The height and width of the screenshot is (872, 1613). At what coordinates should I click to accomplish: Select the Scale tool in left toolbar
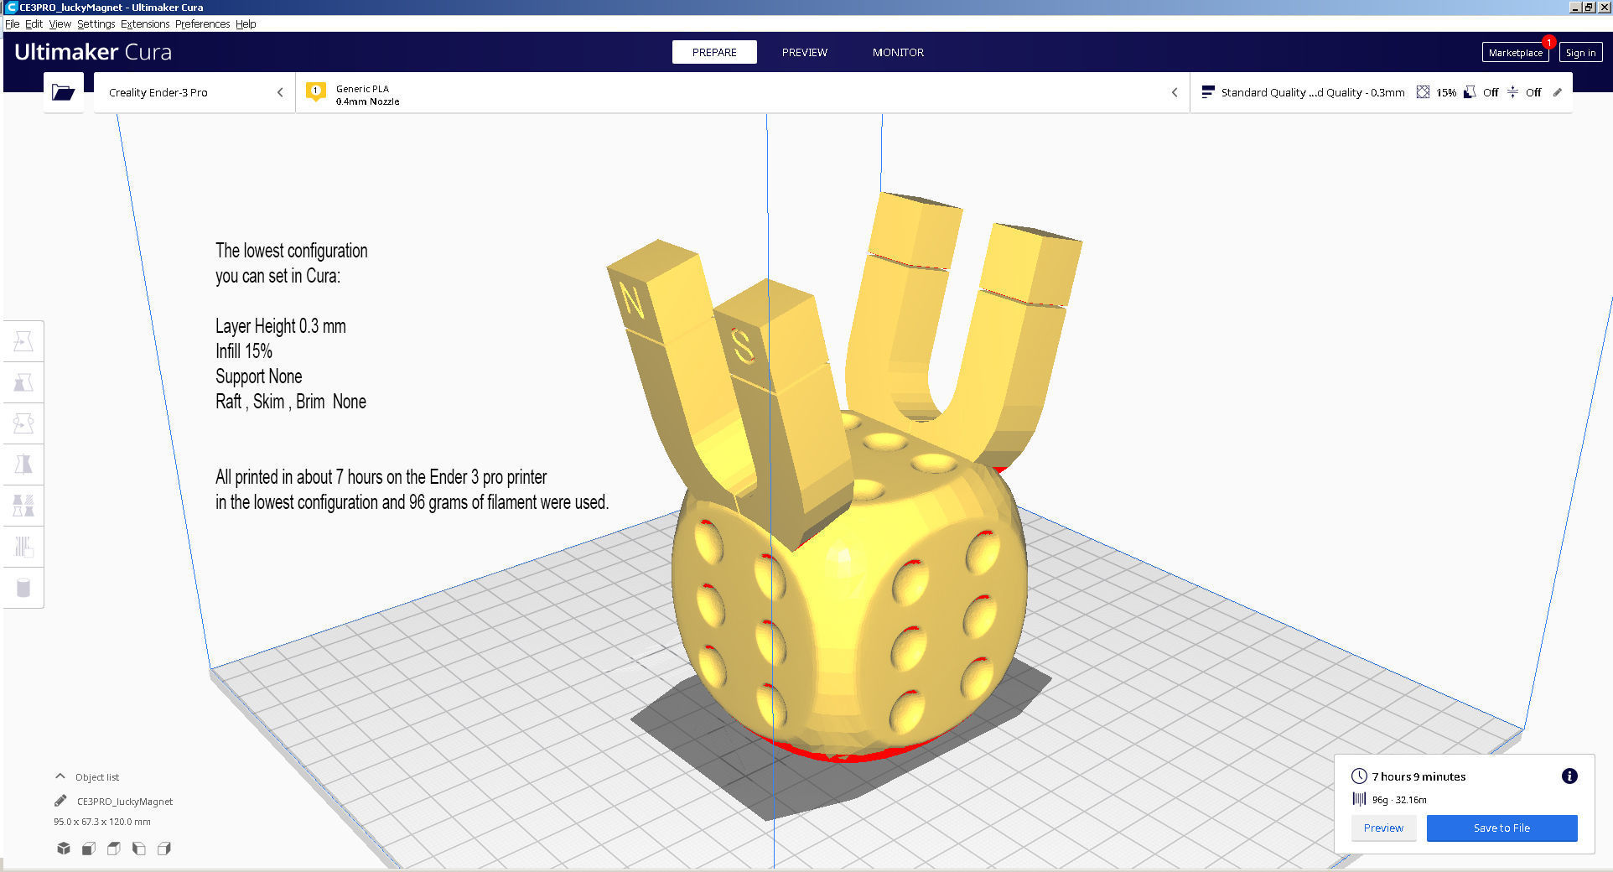point(23,382)
